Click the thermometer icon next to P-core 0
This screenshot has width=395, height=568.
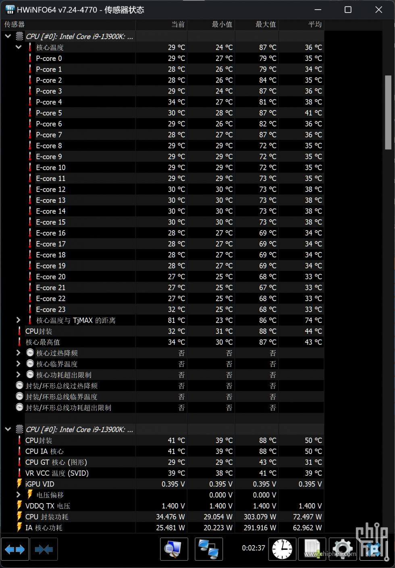[30, 58]
